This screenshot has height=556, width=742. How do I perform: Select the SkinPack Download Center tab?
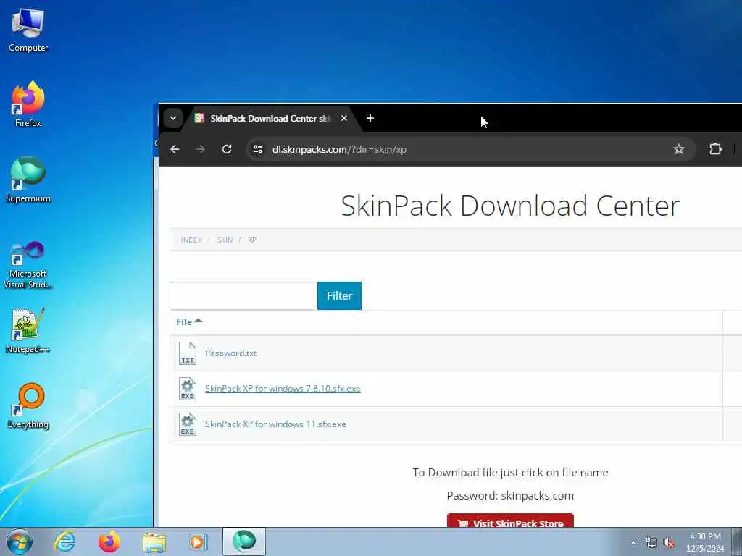[x=270, y=118]
